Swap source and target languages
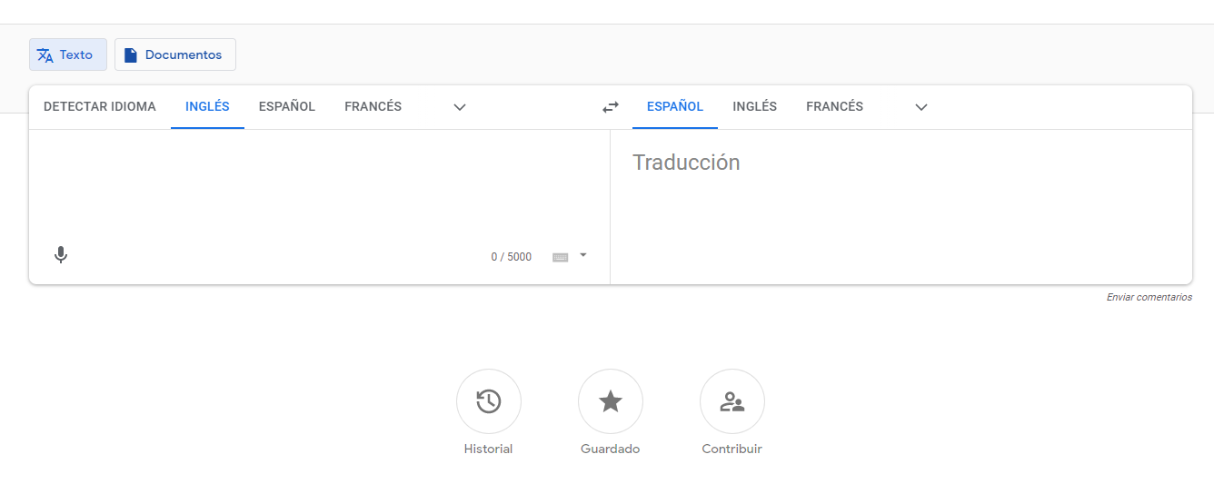 (x=611, y=107)
